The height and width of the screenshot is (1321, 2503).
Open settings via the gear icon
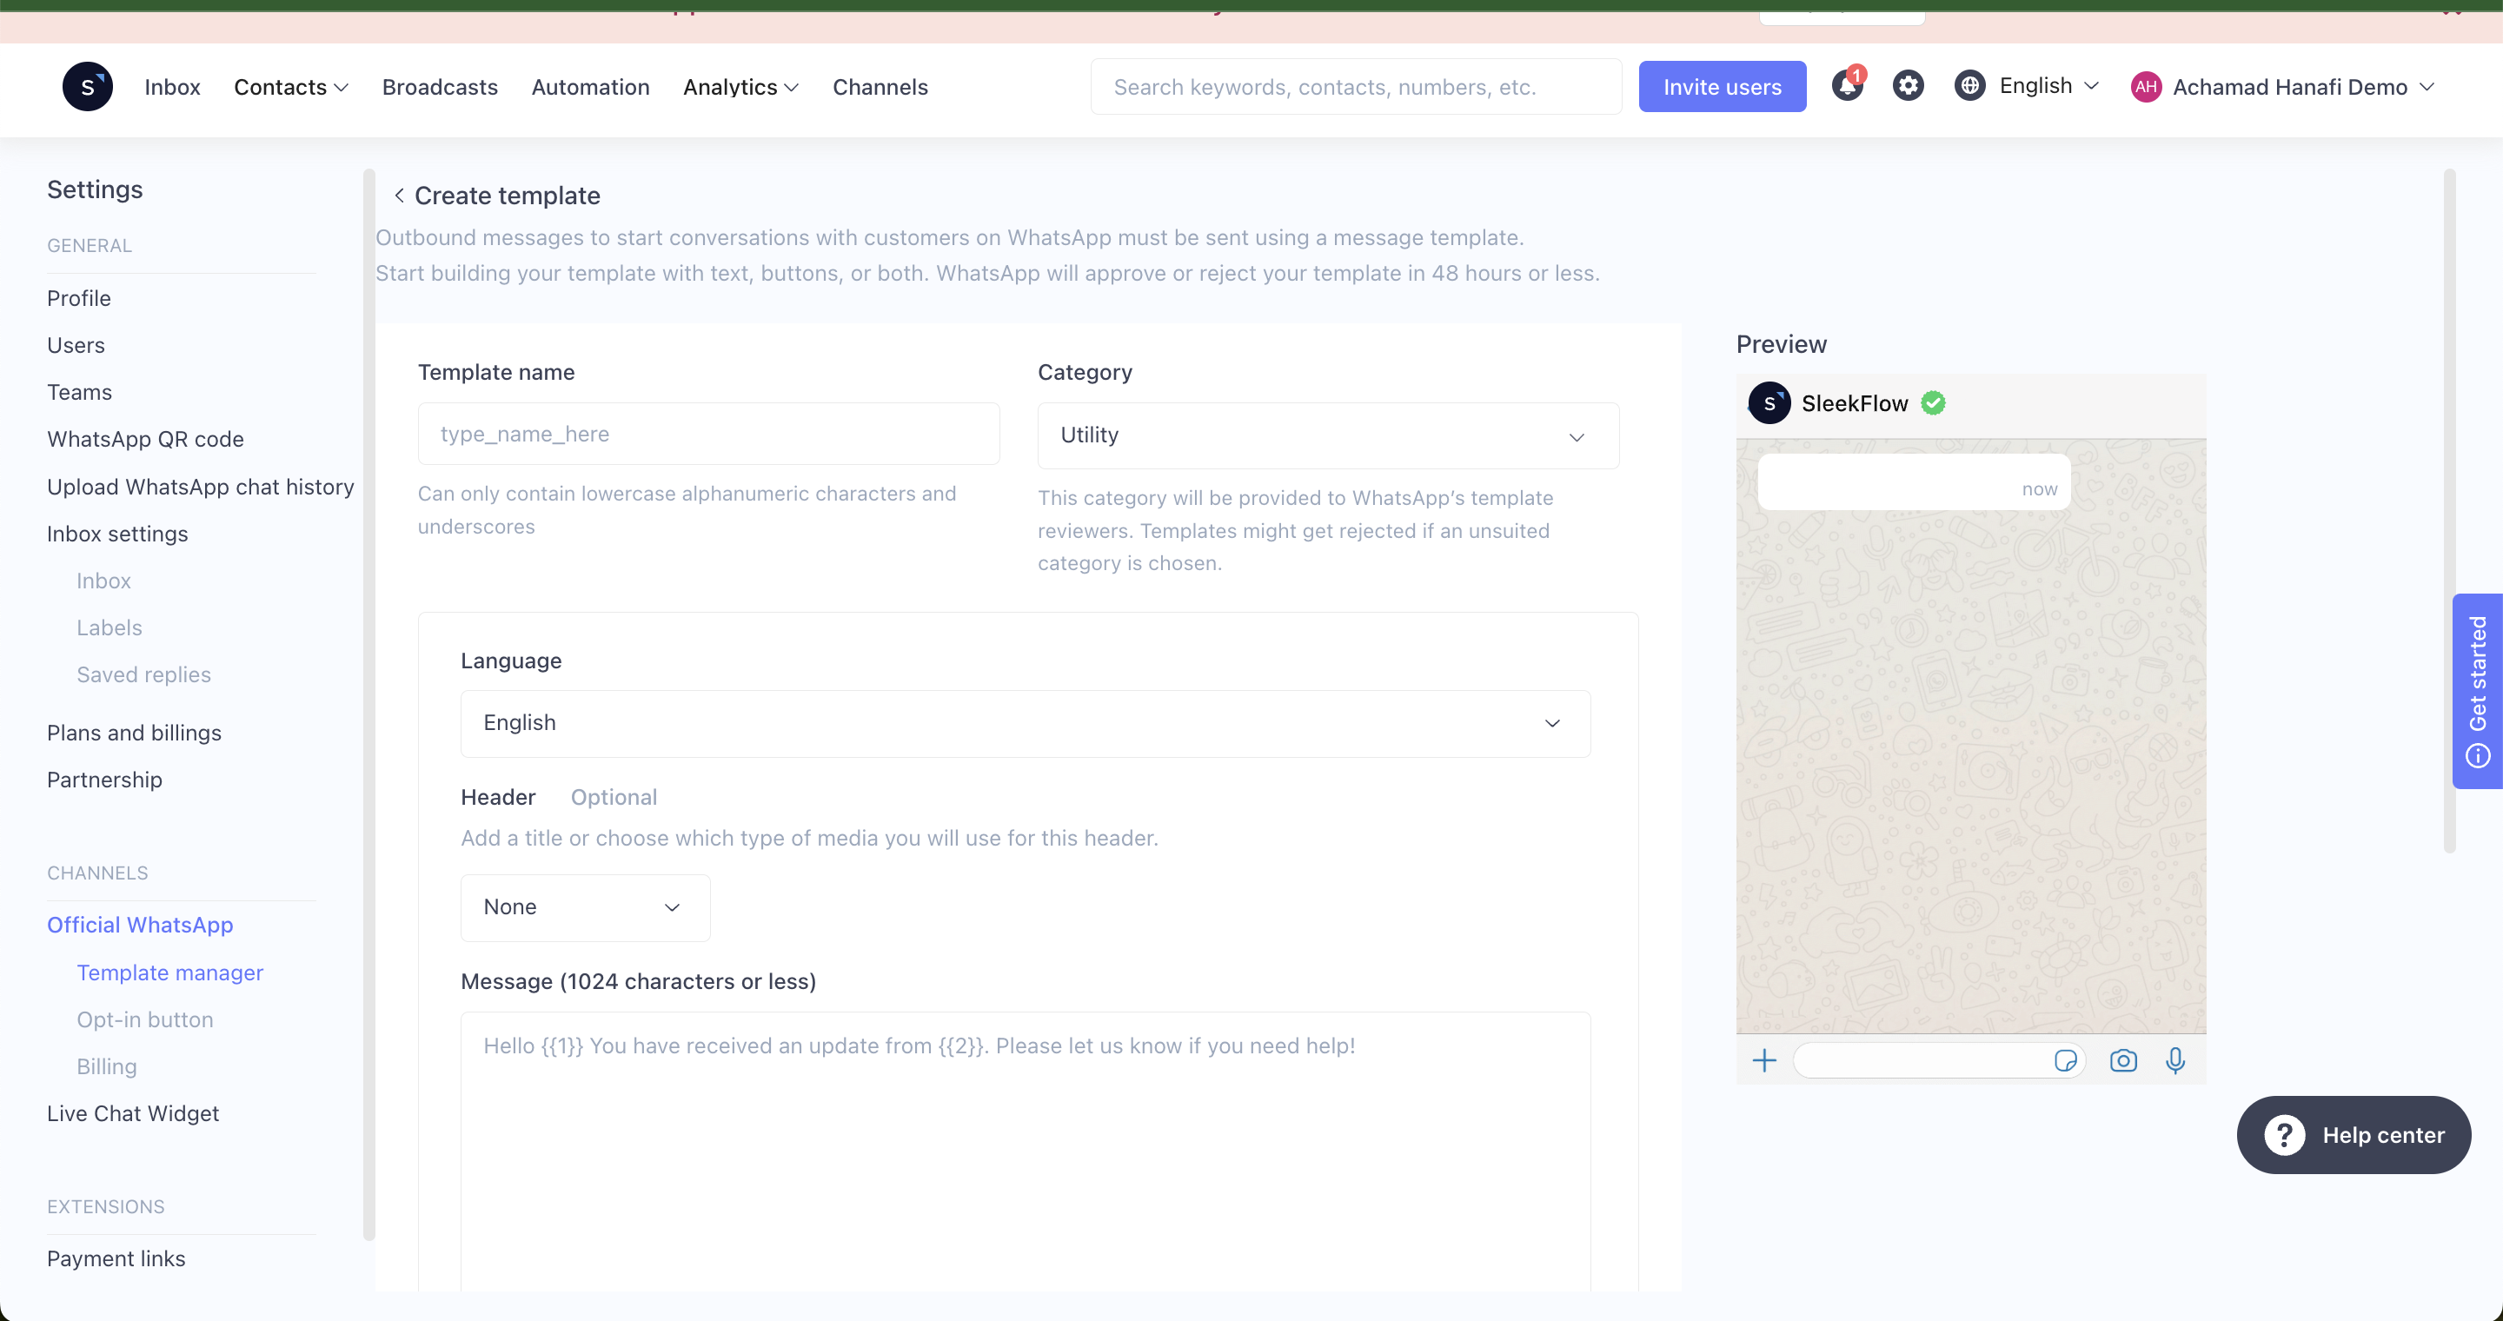[1909, 85]
